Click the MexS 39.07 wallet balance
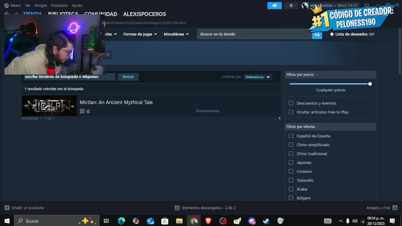402x226 pixels. (x=347, y=6)
